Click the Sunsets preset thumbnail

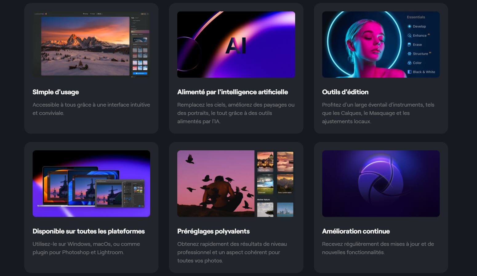click(x=285, y=162)
